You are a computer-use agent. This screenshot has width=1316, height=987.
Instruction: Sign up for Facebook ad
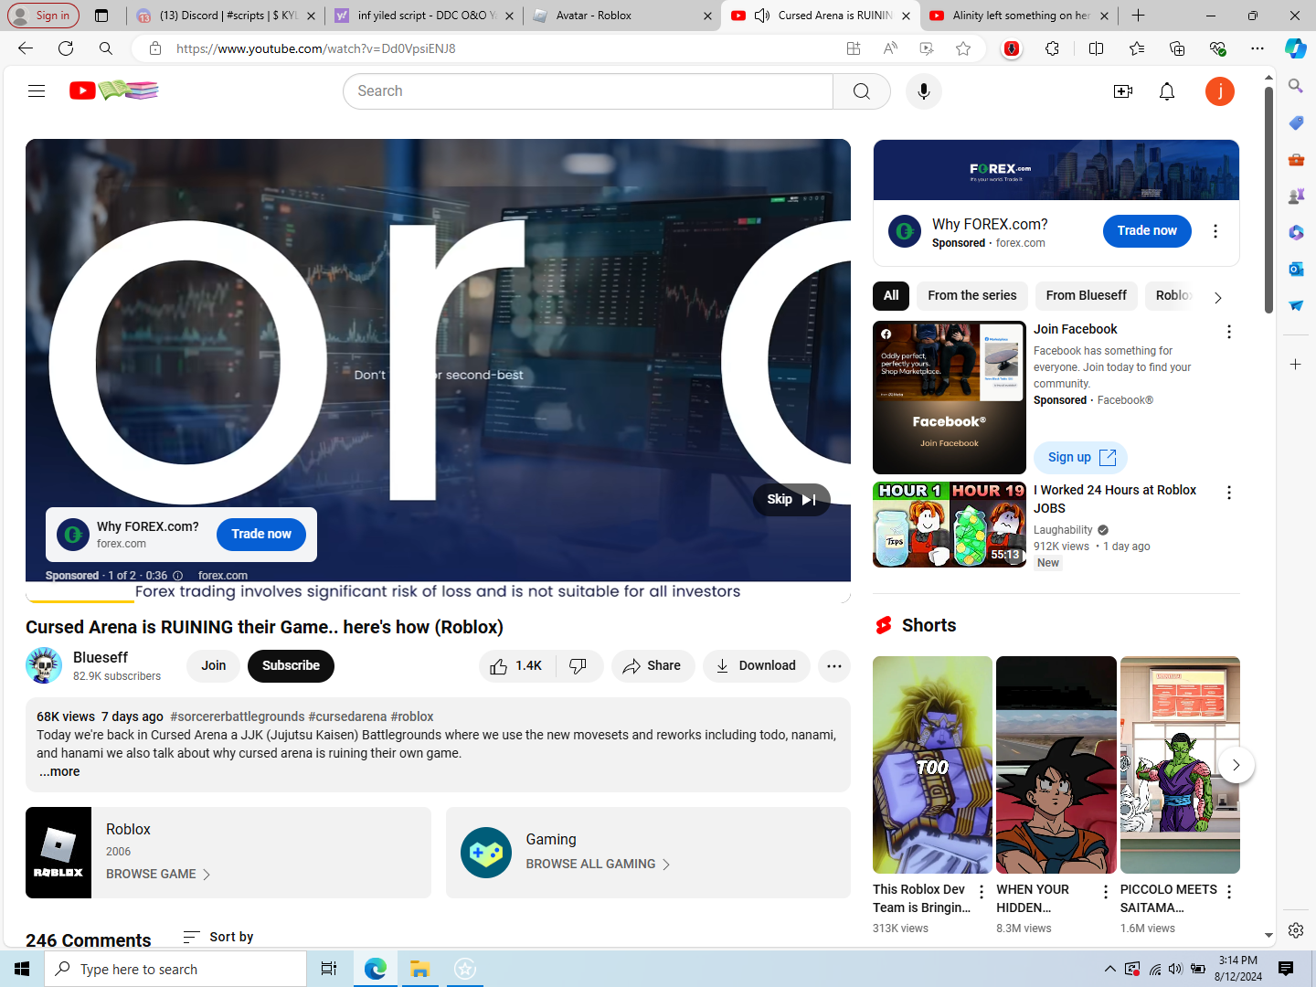pos(1080,458)
